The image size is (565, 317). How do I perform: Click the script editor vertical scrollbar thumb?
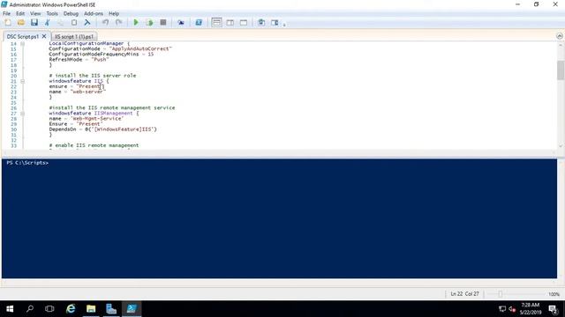[x=561, y=70]
